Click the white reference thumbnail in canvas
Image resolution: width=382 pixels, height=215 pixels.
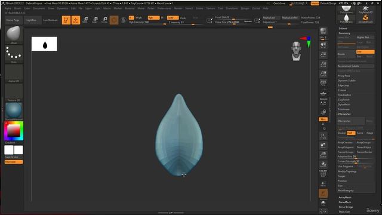[x=44, y=44]
